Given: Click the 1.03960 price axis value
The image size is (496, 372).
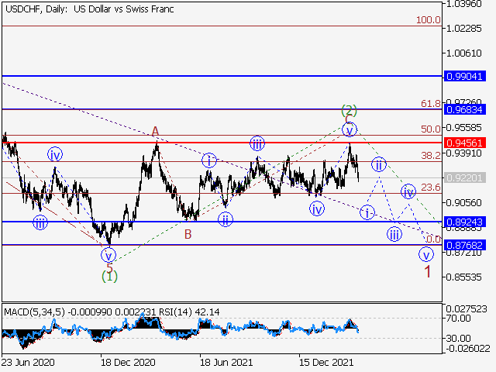Looking at the screenshot, I should point(463,4).
